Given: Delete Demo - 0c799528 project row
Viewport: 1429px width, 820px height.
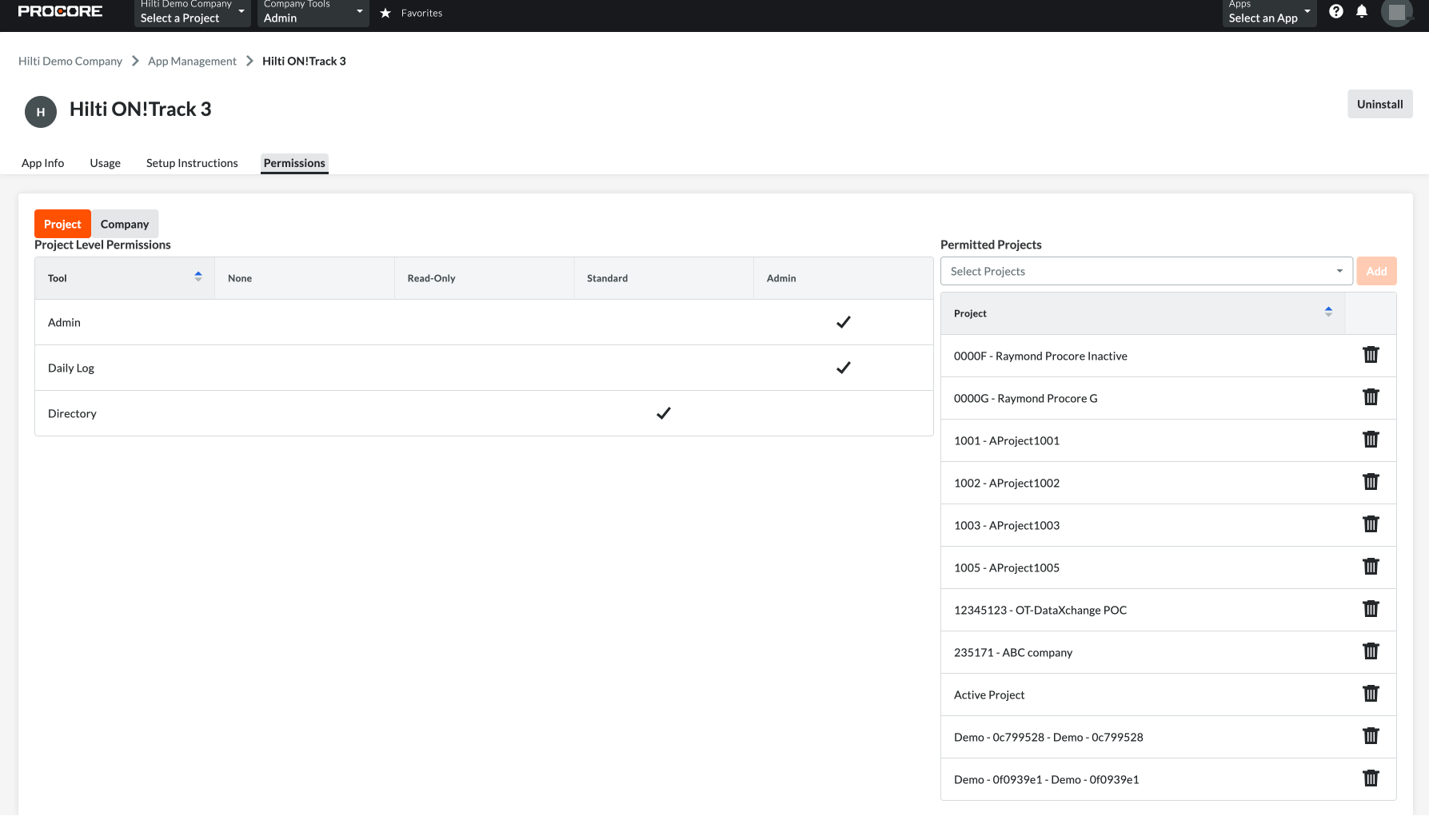Looking at the screenshot, I should (1371, 736).
